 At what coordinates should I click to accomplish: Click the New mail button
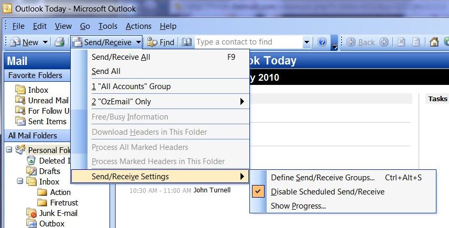point(24,42)
